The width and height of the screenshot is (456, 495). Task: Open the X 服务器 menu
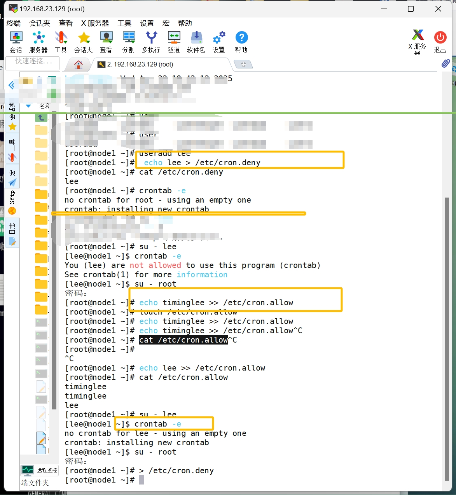coord(95,23)
